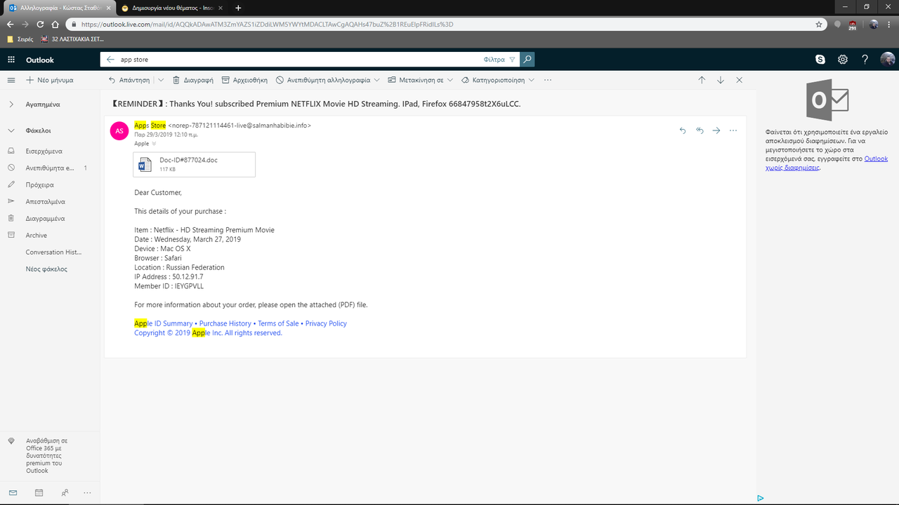Click the Office 365 upgrade promo
899x505 pixels.
click(x=49, y=456)
